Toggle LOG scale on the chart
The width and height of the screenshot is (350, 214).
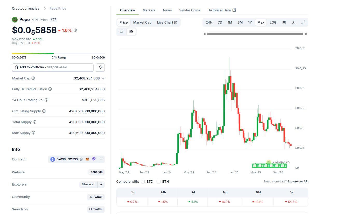pos(273,22)
